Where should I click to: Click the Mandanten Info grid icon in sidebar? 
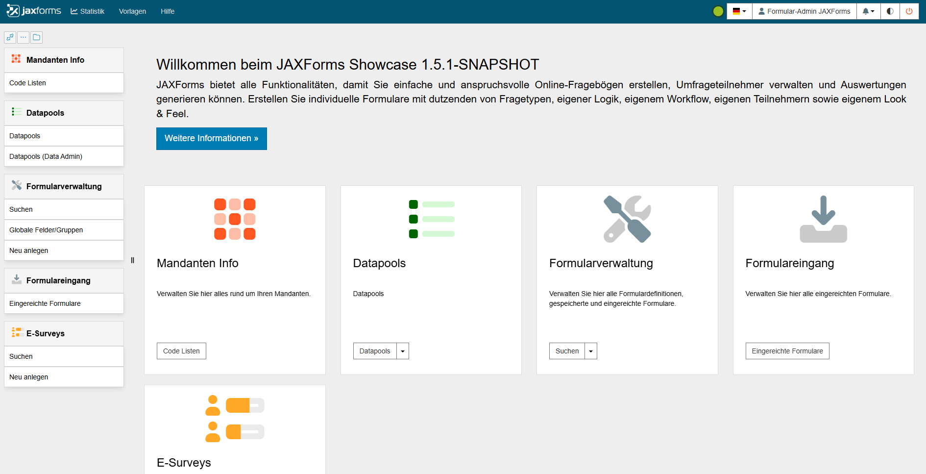click(x=16, y=59)
